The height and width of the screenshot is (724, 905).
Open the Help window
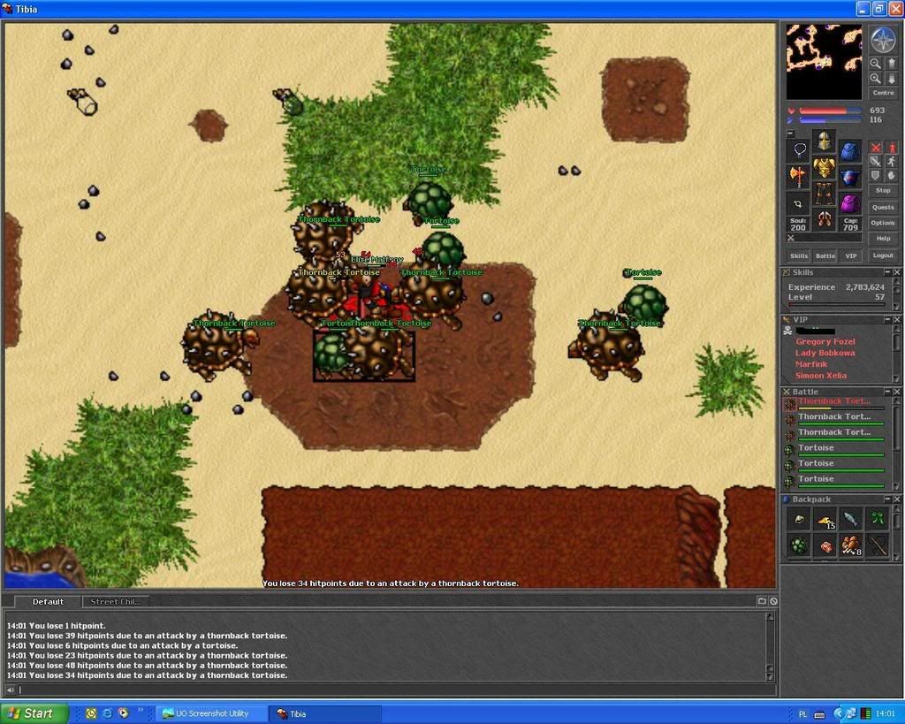pyautogui.click(x=883, y=239)
